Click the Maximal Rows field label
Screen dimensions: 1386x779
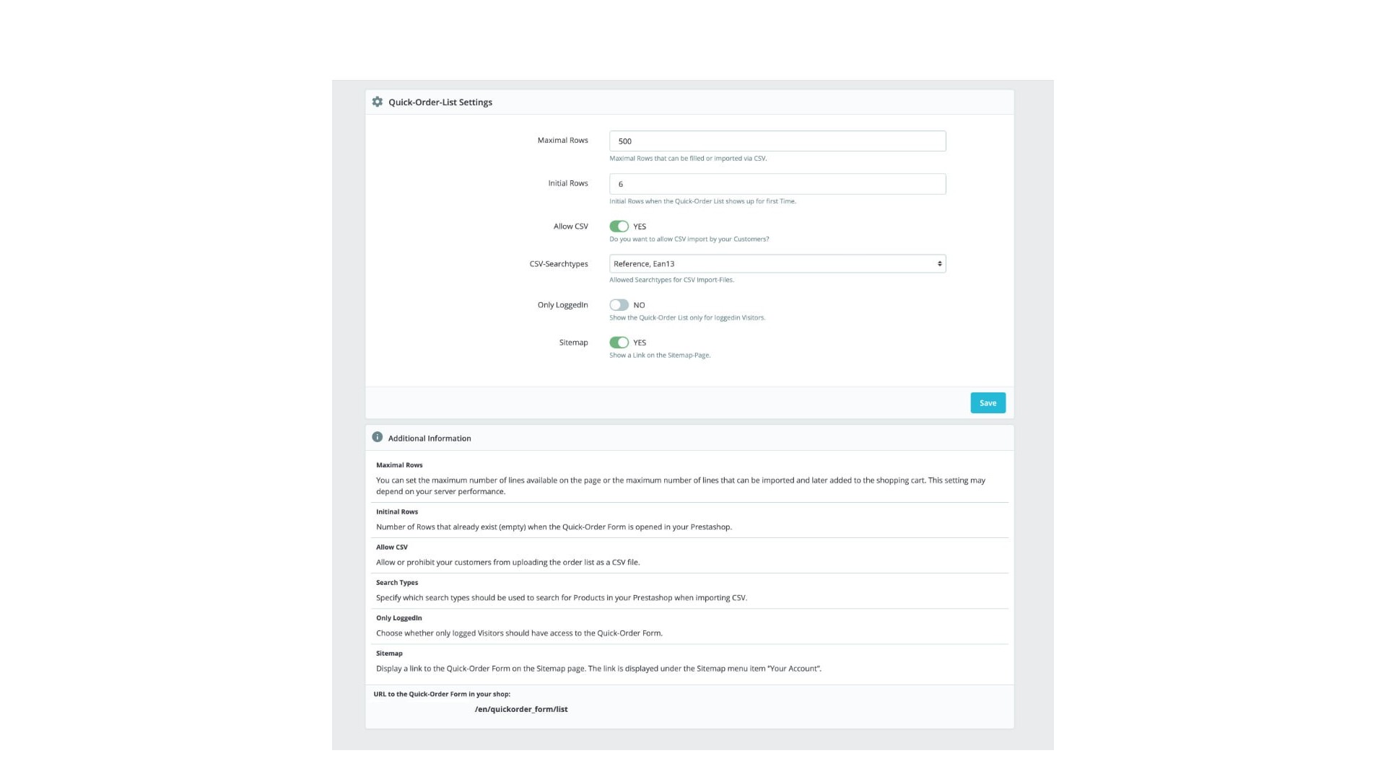point(562,141)
